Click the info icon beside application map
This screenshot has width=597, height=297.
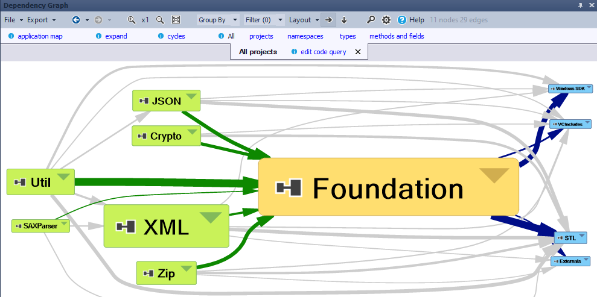point(11,36)
